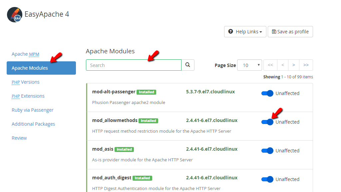The image size is (341, 192).
Task: Click the Installed badge for mod_allowmethods
Action: (x=148, y=121)
